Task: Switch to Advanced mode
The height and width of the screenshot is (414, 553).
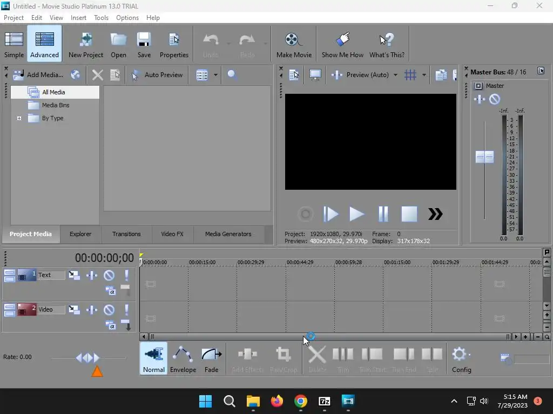Action: [x=44, y=44]
